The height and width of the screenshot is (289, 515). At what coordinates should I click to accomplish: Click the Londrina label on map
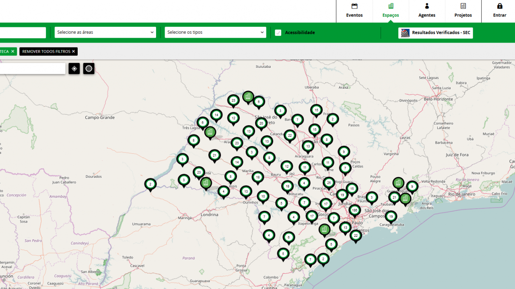(x=209, y=215)
